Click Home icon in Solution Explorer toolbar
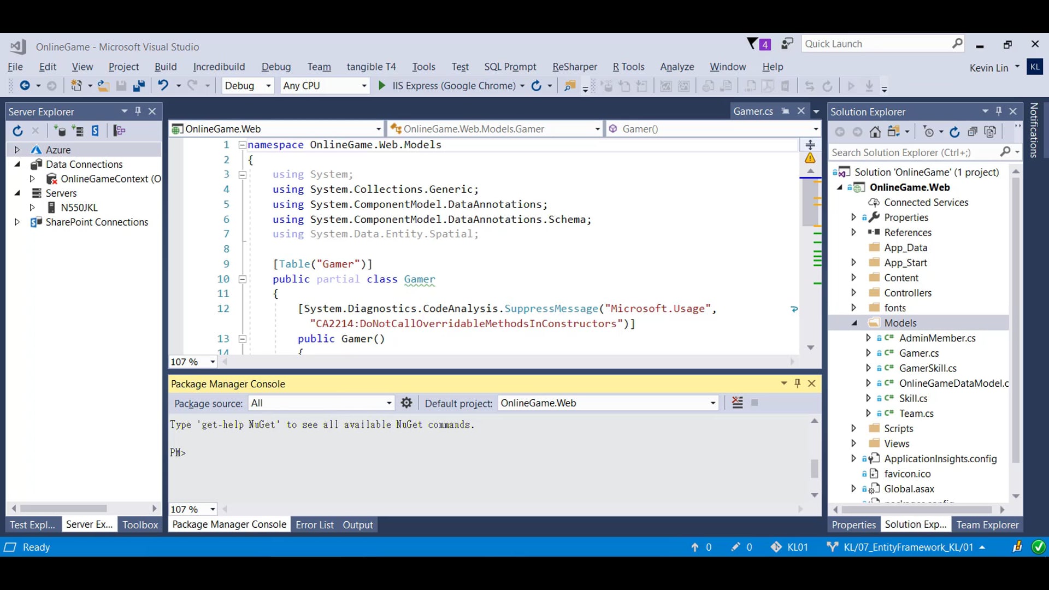 click(875, 132)
